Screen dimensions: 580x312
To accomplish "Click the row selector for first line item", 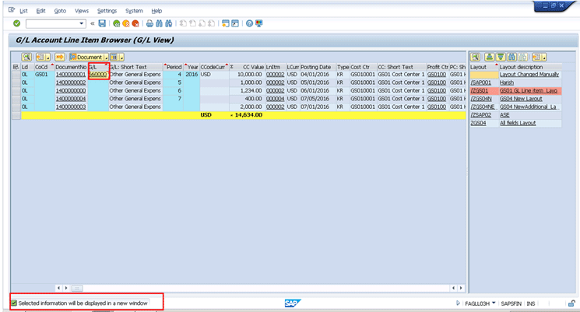I will [16, 75].
